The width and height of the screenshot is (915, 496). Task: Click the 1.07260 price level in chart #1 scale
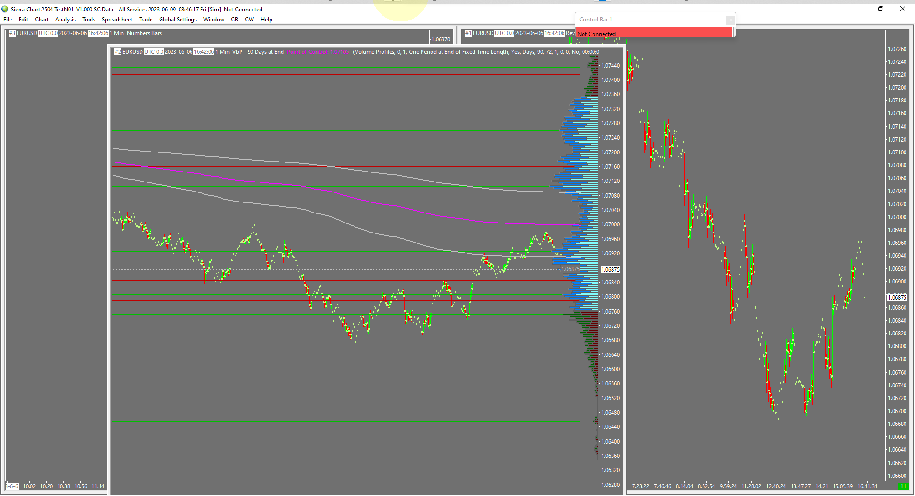(897, 49)
